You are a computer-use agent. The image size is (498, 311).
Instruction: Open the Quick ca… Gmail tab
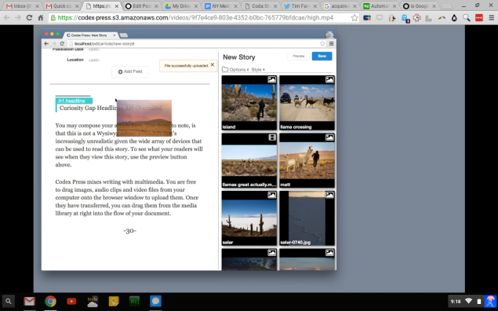[x=62, y=6]
